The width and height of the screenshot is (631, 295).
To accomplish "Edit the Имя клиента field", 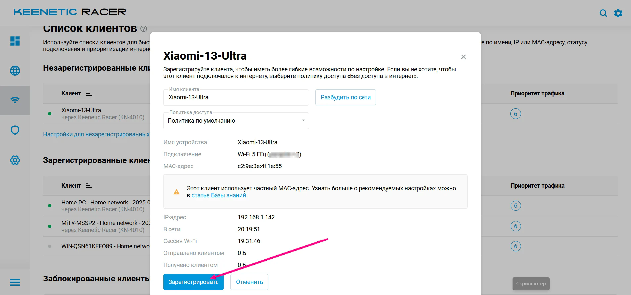I will [x=236, y=97].
